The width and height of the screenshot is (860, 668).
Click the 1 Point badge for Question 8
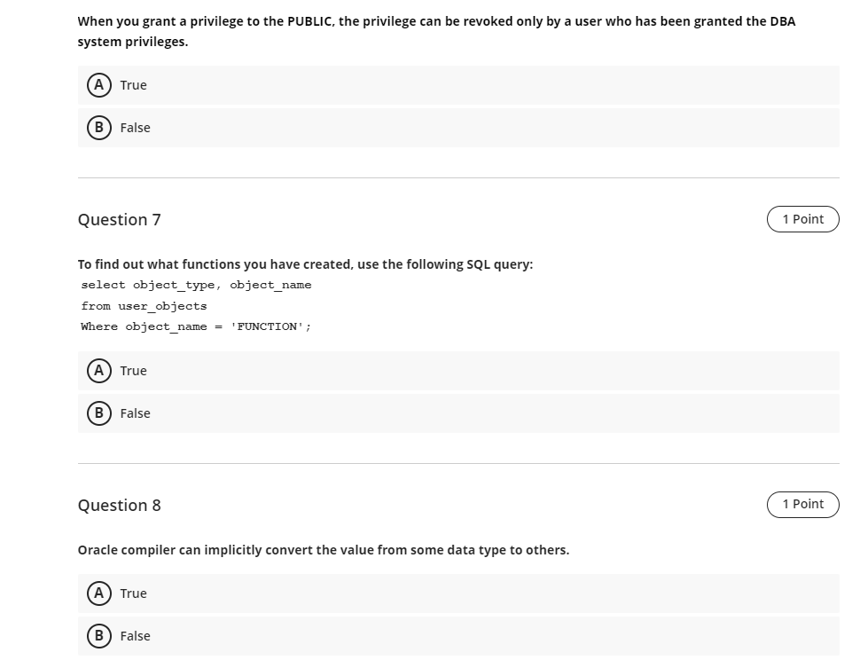click(x=802, y=504)
